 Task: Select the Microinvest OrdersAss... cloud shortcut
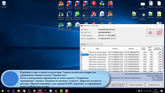[69, 26]
